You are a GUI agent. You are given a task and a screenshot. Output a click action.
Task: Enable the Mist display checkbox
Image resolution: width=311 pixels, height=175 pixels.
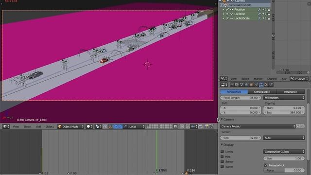coord(222,157)
